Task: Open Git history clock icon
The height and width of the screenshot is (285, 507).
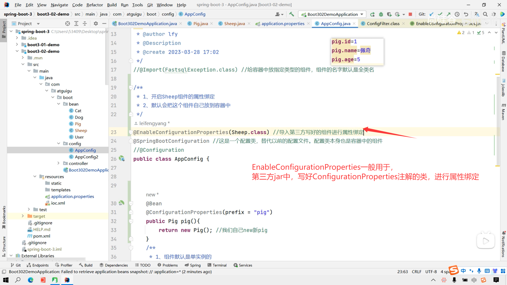Action: pos(457,14)
